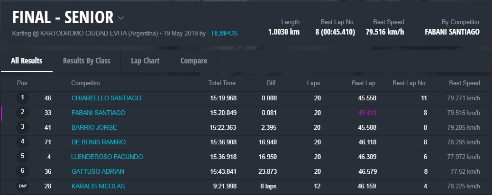
Task: Click the Best Lap column header
Action: pyautogui.click(x=364, y=83)
